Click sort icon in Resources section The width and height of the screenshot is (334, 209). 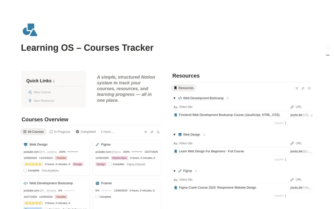pos(303,88)
